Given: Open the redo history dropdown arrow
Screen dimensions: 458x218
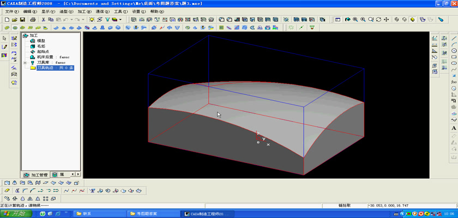Looking at the screenshot, I should click(x=83, y=20).
